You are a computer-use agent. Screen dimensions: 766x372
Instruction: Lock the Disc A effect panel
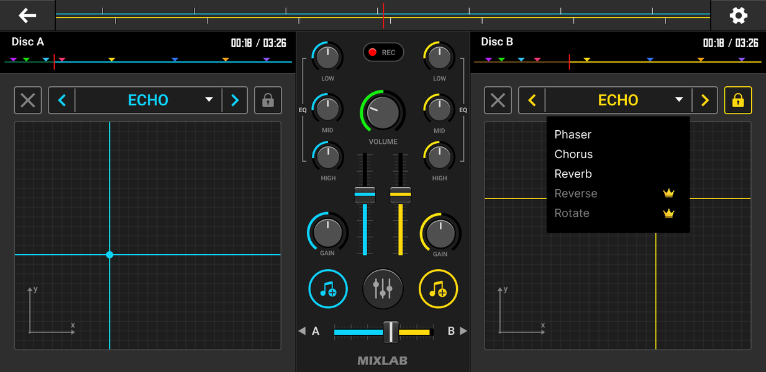(x=268, y=100)
